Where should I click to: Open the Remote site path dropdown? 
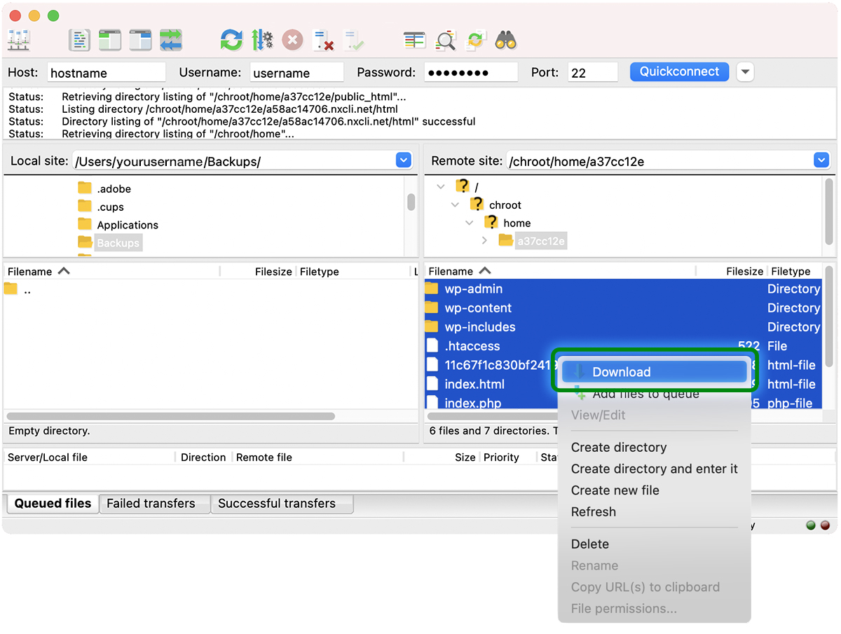[x=821, y=160]
